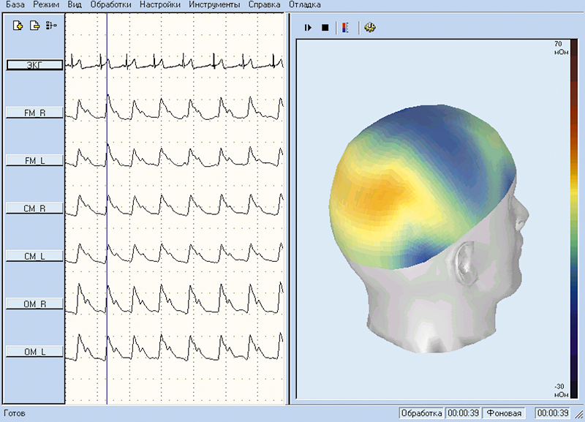Expand the Режим menu

click(x=46, y=5)
